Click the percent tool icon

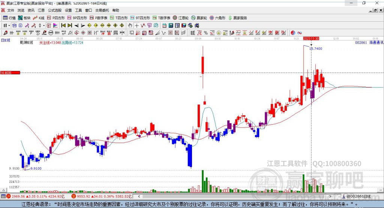click(206, 33)
